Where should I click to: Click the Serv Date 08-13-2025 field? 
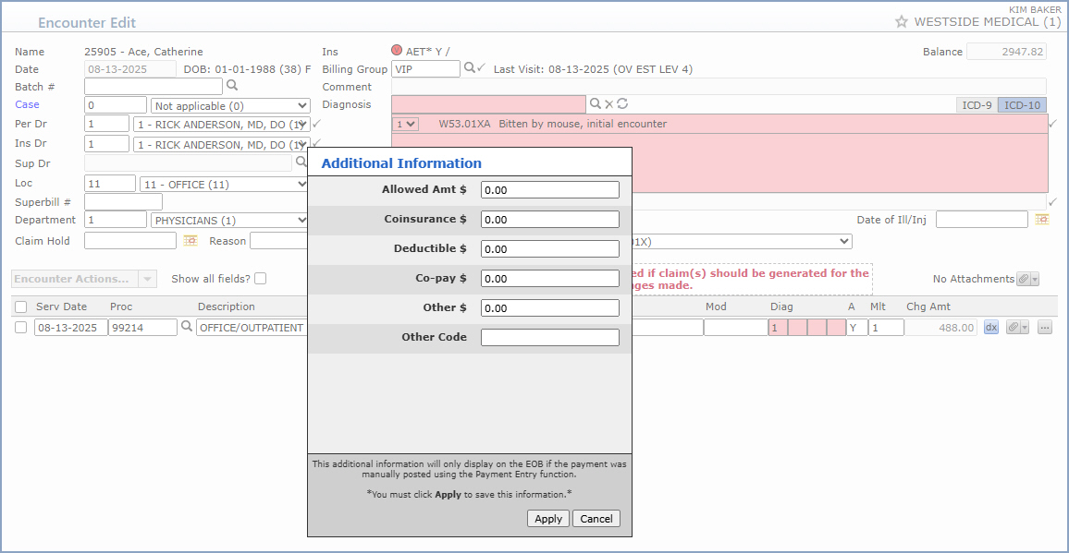pyautogui.click(x=71, y=328)
